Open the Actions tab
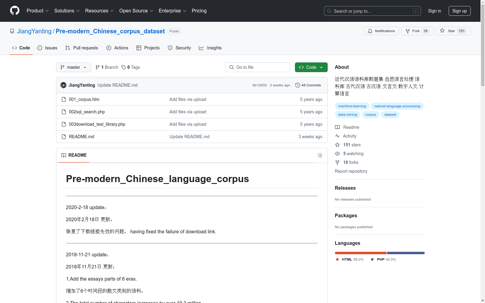Image resolution: width=485 pixels, height=303 pixels. tap(117, 48)
